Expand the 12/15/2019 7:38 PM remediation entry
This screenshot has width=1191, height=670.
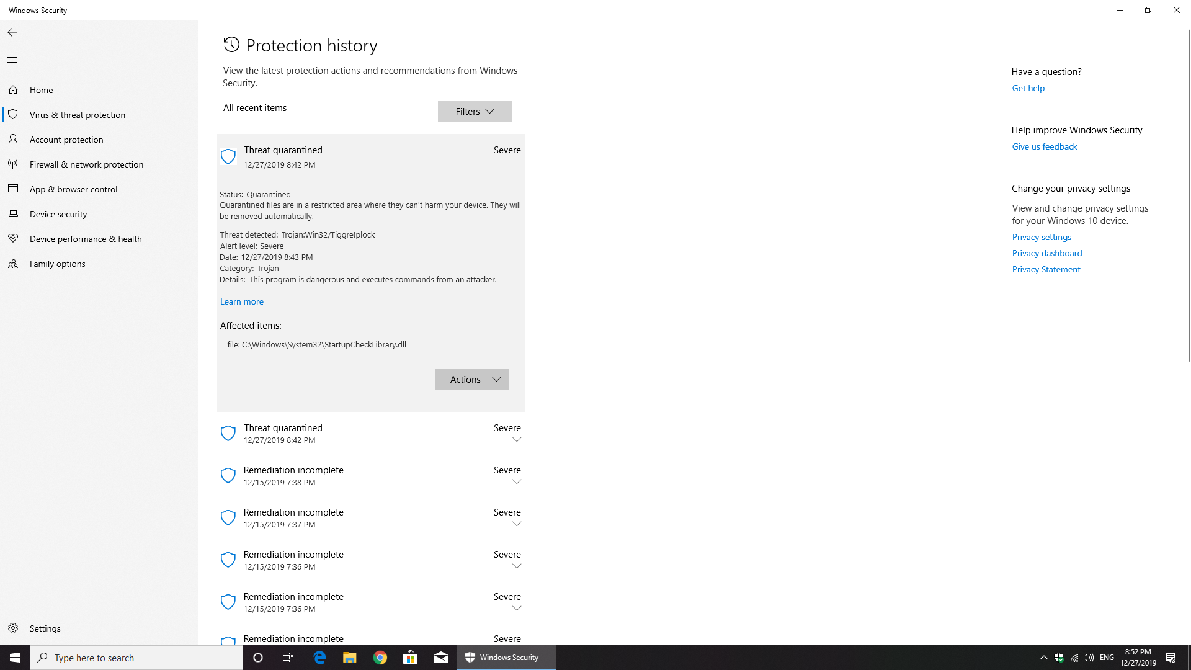[516, 482]
